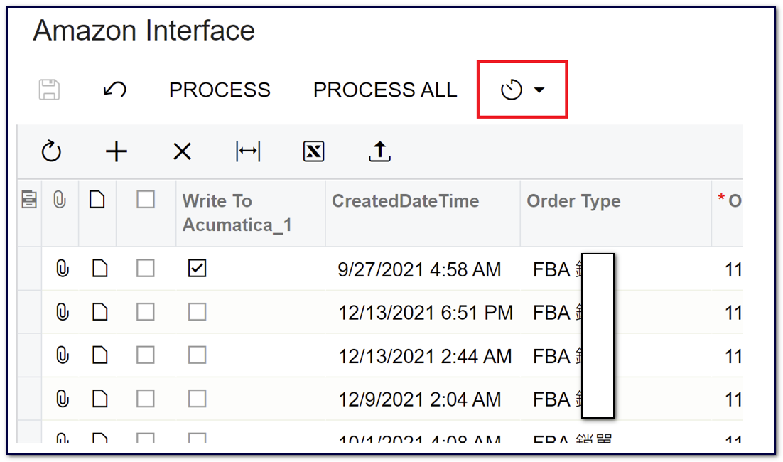Click the 12/13/2021 2:44 AM date cell

coord(425,356)
